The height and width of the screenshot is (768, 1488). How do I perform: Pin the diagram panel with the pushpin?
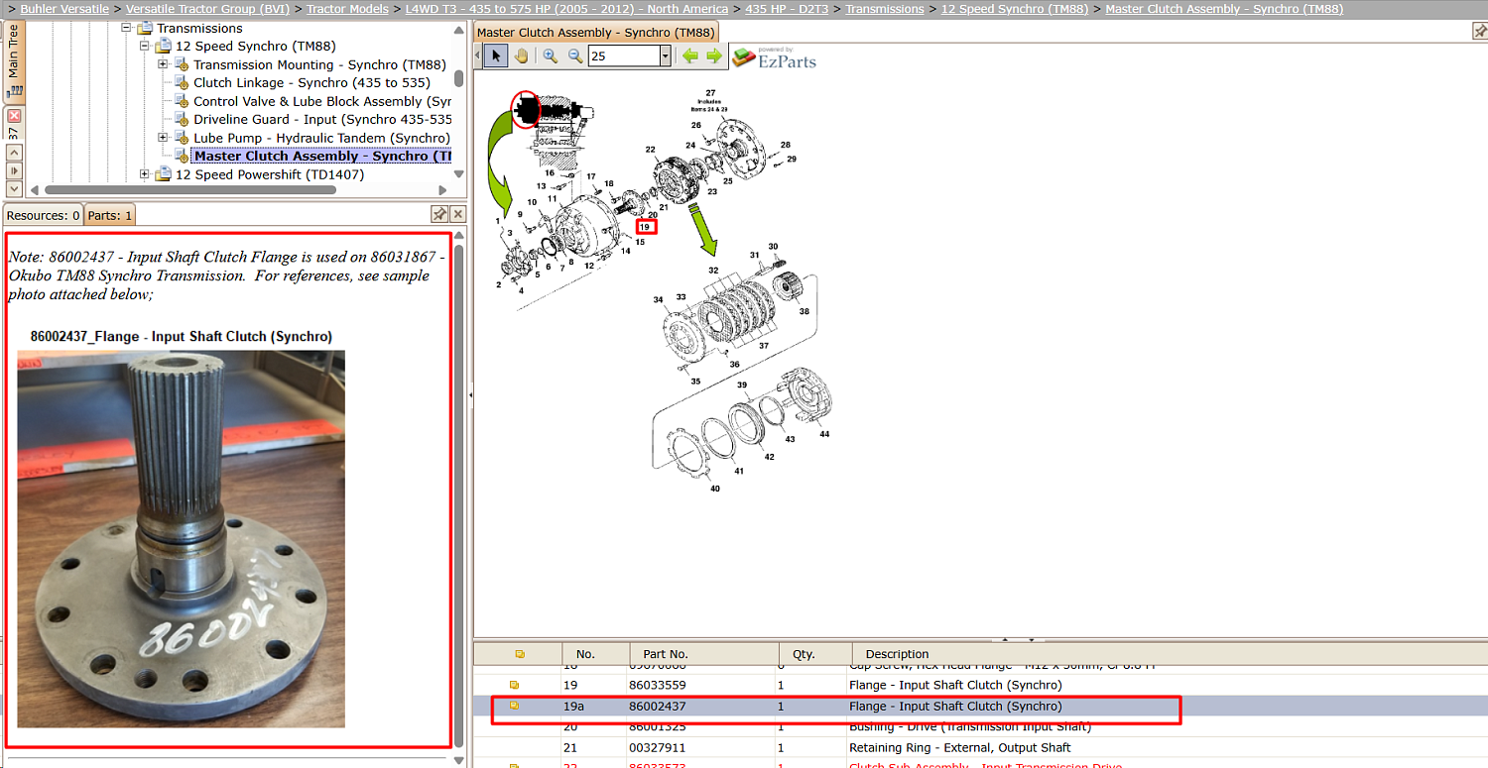1479,31
